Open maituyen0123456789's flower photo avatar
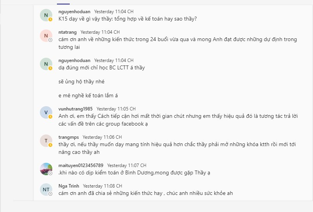 coord(46,169)
